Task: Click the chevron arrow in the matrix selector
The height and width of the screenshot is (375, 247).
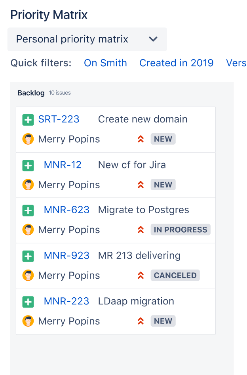Action: pos(153,39)
